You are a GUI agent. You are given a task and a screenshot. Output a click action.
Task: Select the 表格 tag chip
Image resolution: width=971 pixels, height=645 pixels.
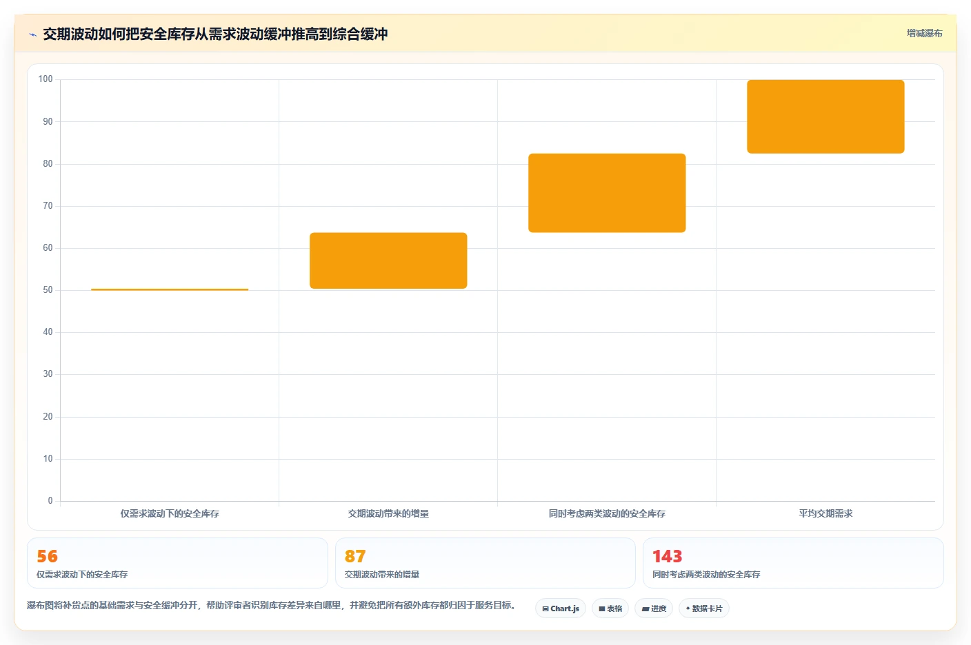point(610,608)
